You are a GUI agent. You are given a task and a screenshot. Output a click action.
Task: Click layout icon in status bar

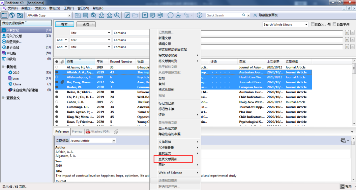[x=342, y=187]
